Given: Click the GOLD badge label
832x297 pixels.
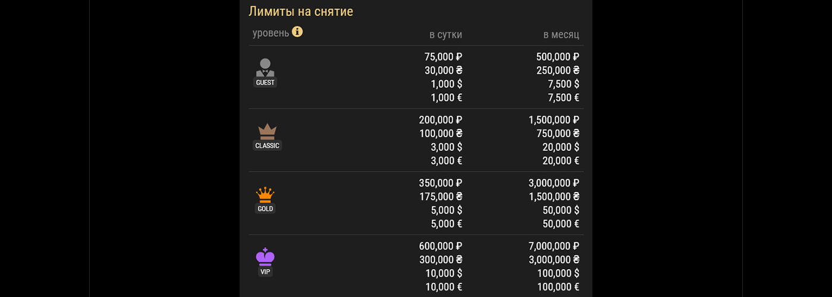Looking at the screenshot, I should (x=265, y=209).
